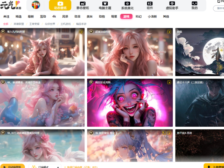The width and height of the screenshot is (224, 168).
Task: Filter by 主机游戏
Action: 66,24
